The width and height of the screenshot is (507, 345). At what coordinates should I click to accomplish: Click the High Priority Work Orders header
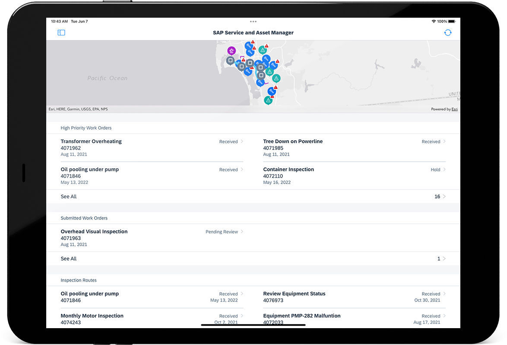coord(86,128)
